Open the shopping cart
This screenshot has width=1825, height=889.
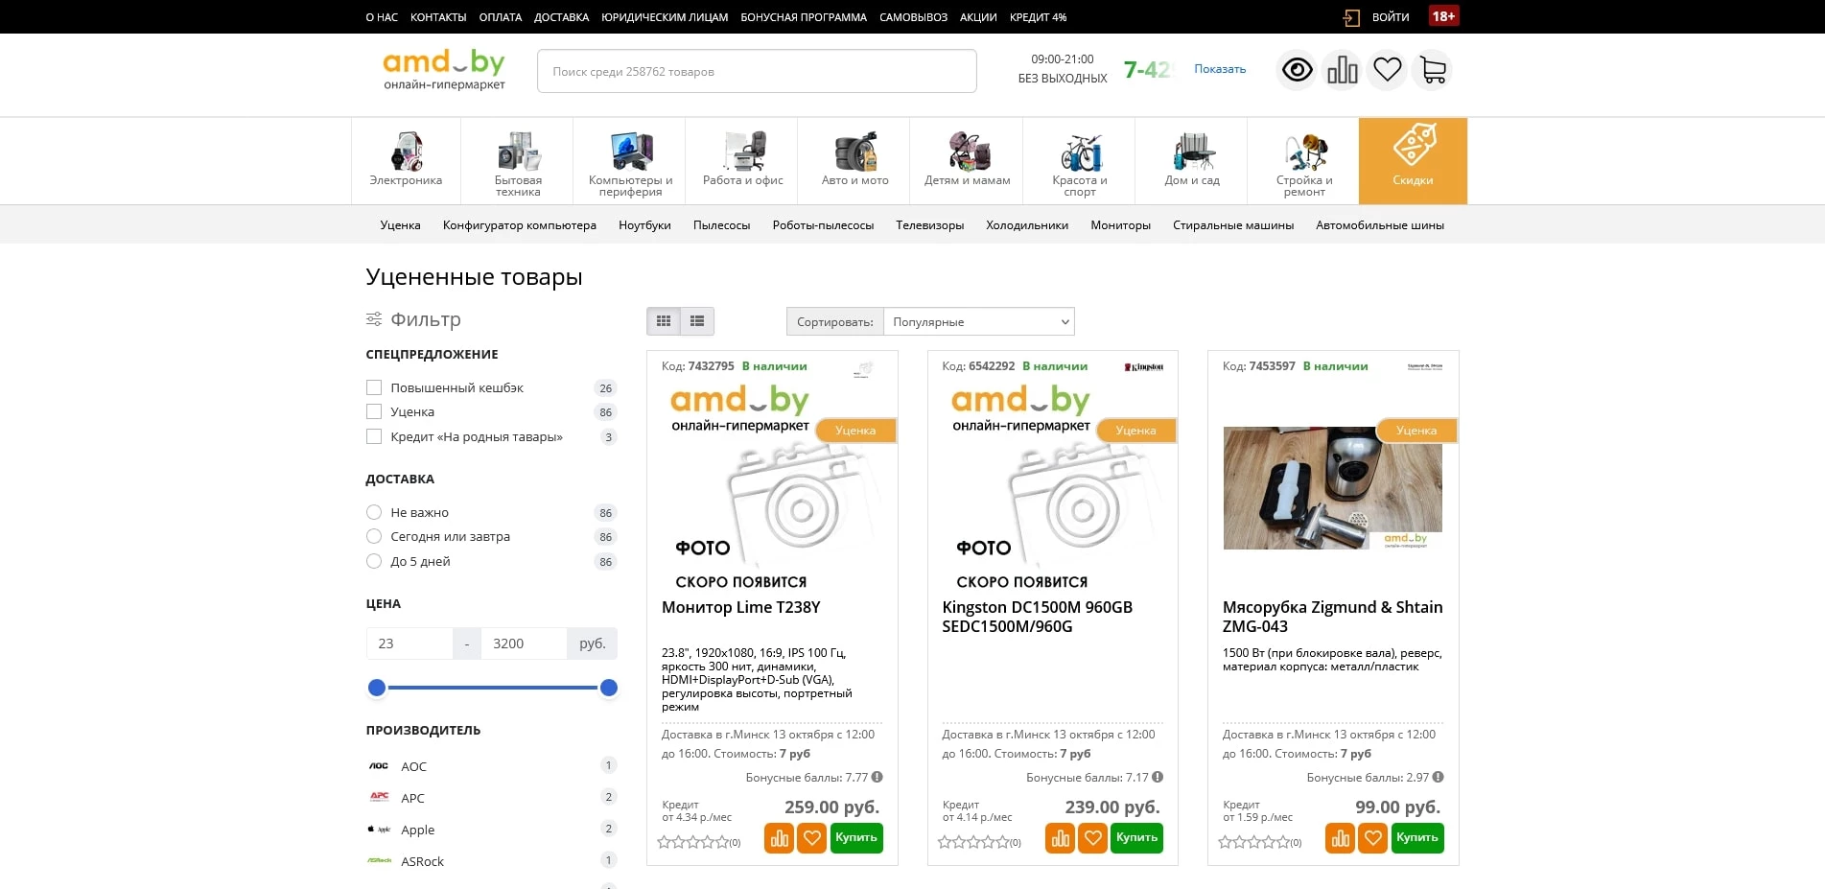1432,69
